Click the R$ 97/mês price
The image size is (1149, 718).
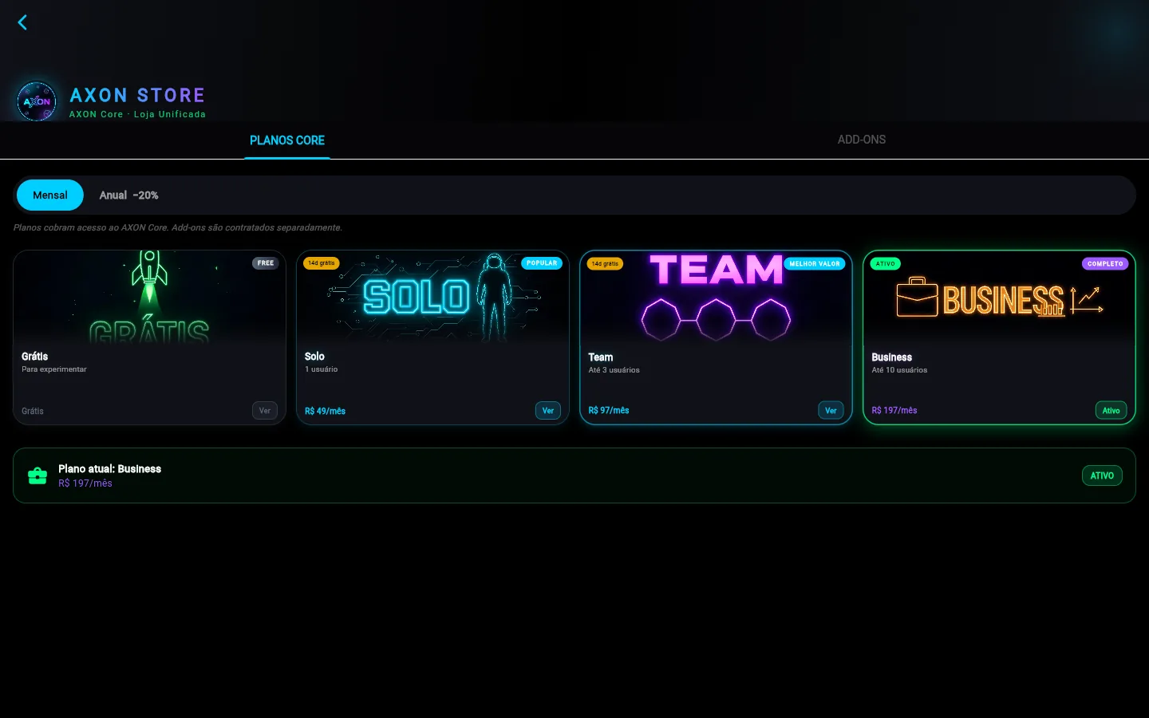609,411
